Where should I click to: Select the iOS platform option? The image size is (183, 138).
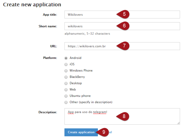click(x=66, y=64)
